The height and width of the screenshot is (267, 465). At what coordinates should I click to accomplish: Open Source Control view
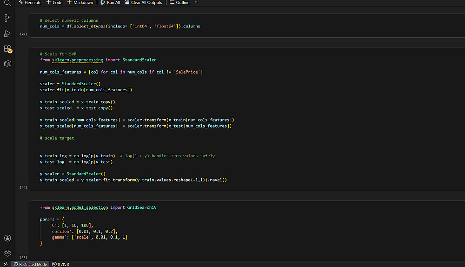[7, 18]
